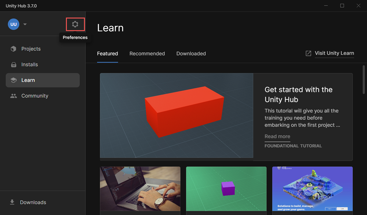Viewport: 367px width, 215px height.
Task: Click the Learn graduation cap icon
Action: tap(14, 80)
